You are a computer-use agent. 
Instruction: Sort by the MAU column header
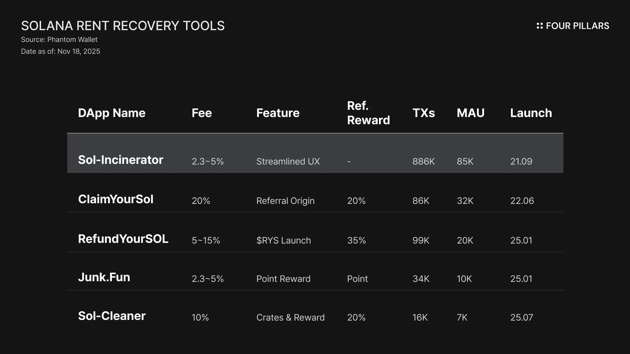[x=470, y=113]
